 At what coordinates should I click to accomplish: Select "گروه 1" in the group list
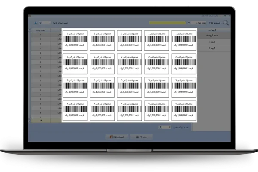coord(214,42)
